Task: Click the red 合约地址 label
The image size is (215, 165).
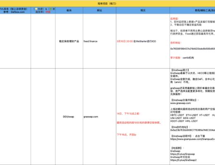Action: (x=176, y=43)
